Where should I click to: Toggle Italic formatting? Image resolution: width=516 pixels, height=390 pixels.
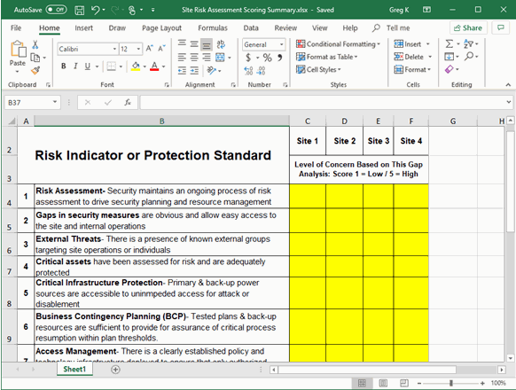coord(75,66)
